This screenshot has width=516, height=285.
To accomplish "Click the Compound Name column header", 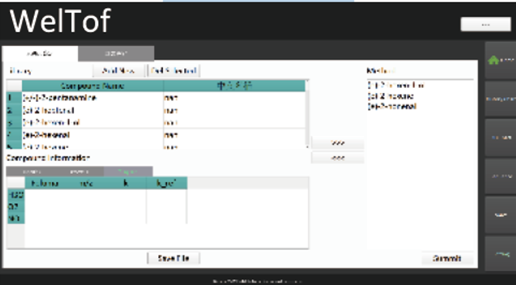I will 92,86.
